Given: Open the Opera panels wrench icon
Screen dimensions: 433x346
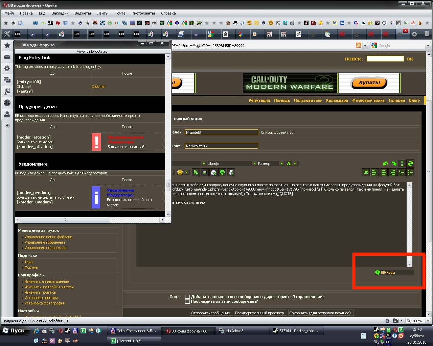Looking at the screenshot, I should [7, 34].
